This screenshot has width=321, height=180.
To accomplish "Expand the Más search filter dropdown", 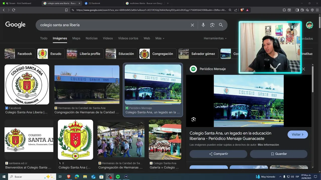I will pos(160,38).
